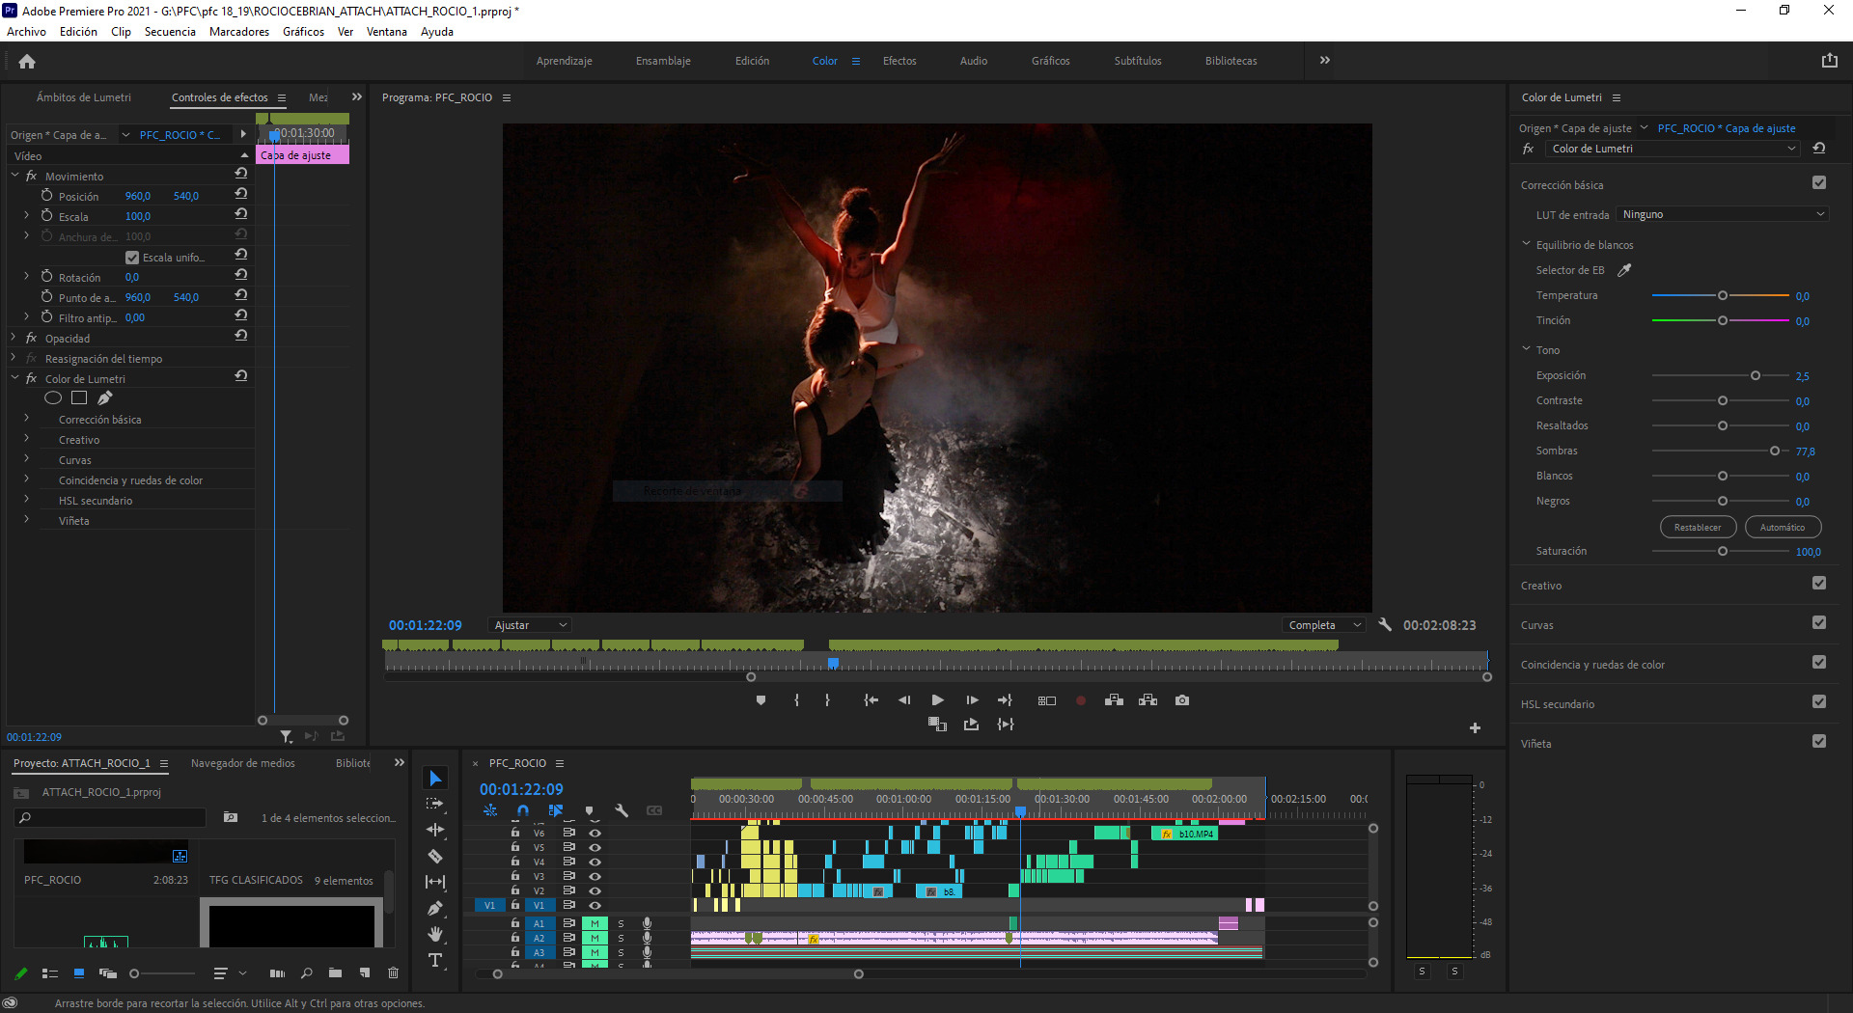The width and height of the screenshot is (1853, 1013).
Task: Open Ajustar zoom level dropdown
Action: coord(530,625)
